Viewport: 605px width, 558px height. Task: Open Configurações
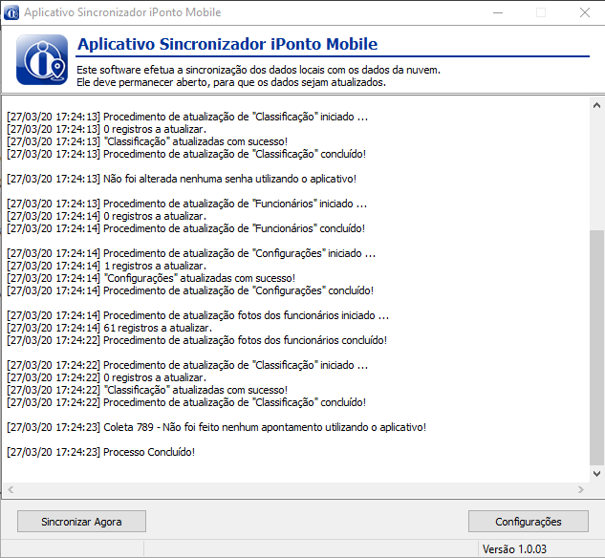pyautogui.click(x=528, y=522)
